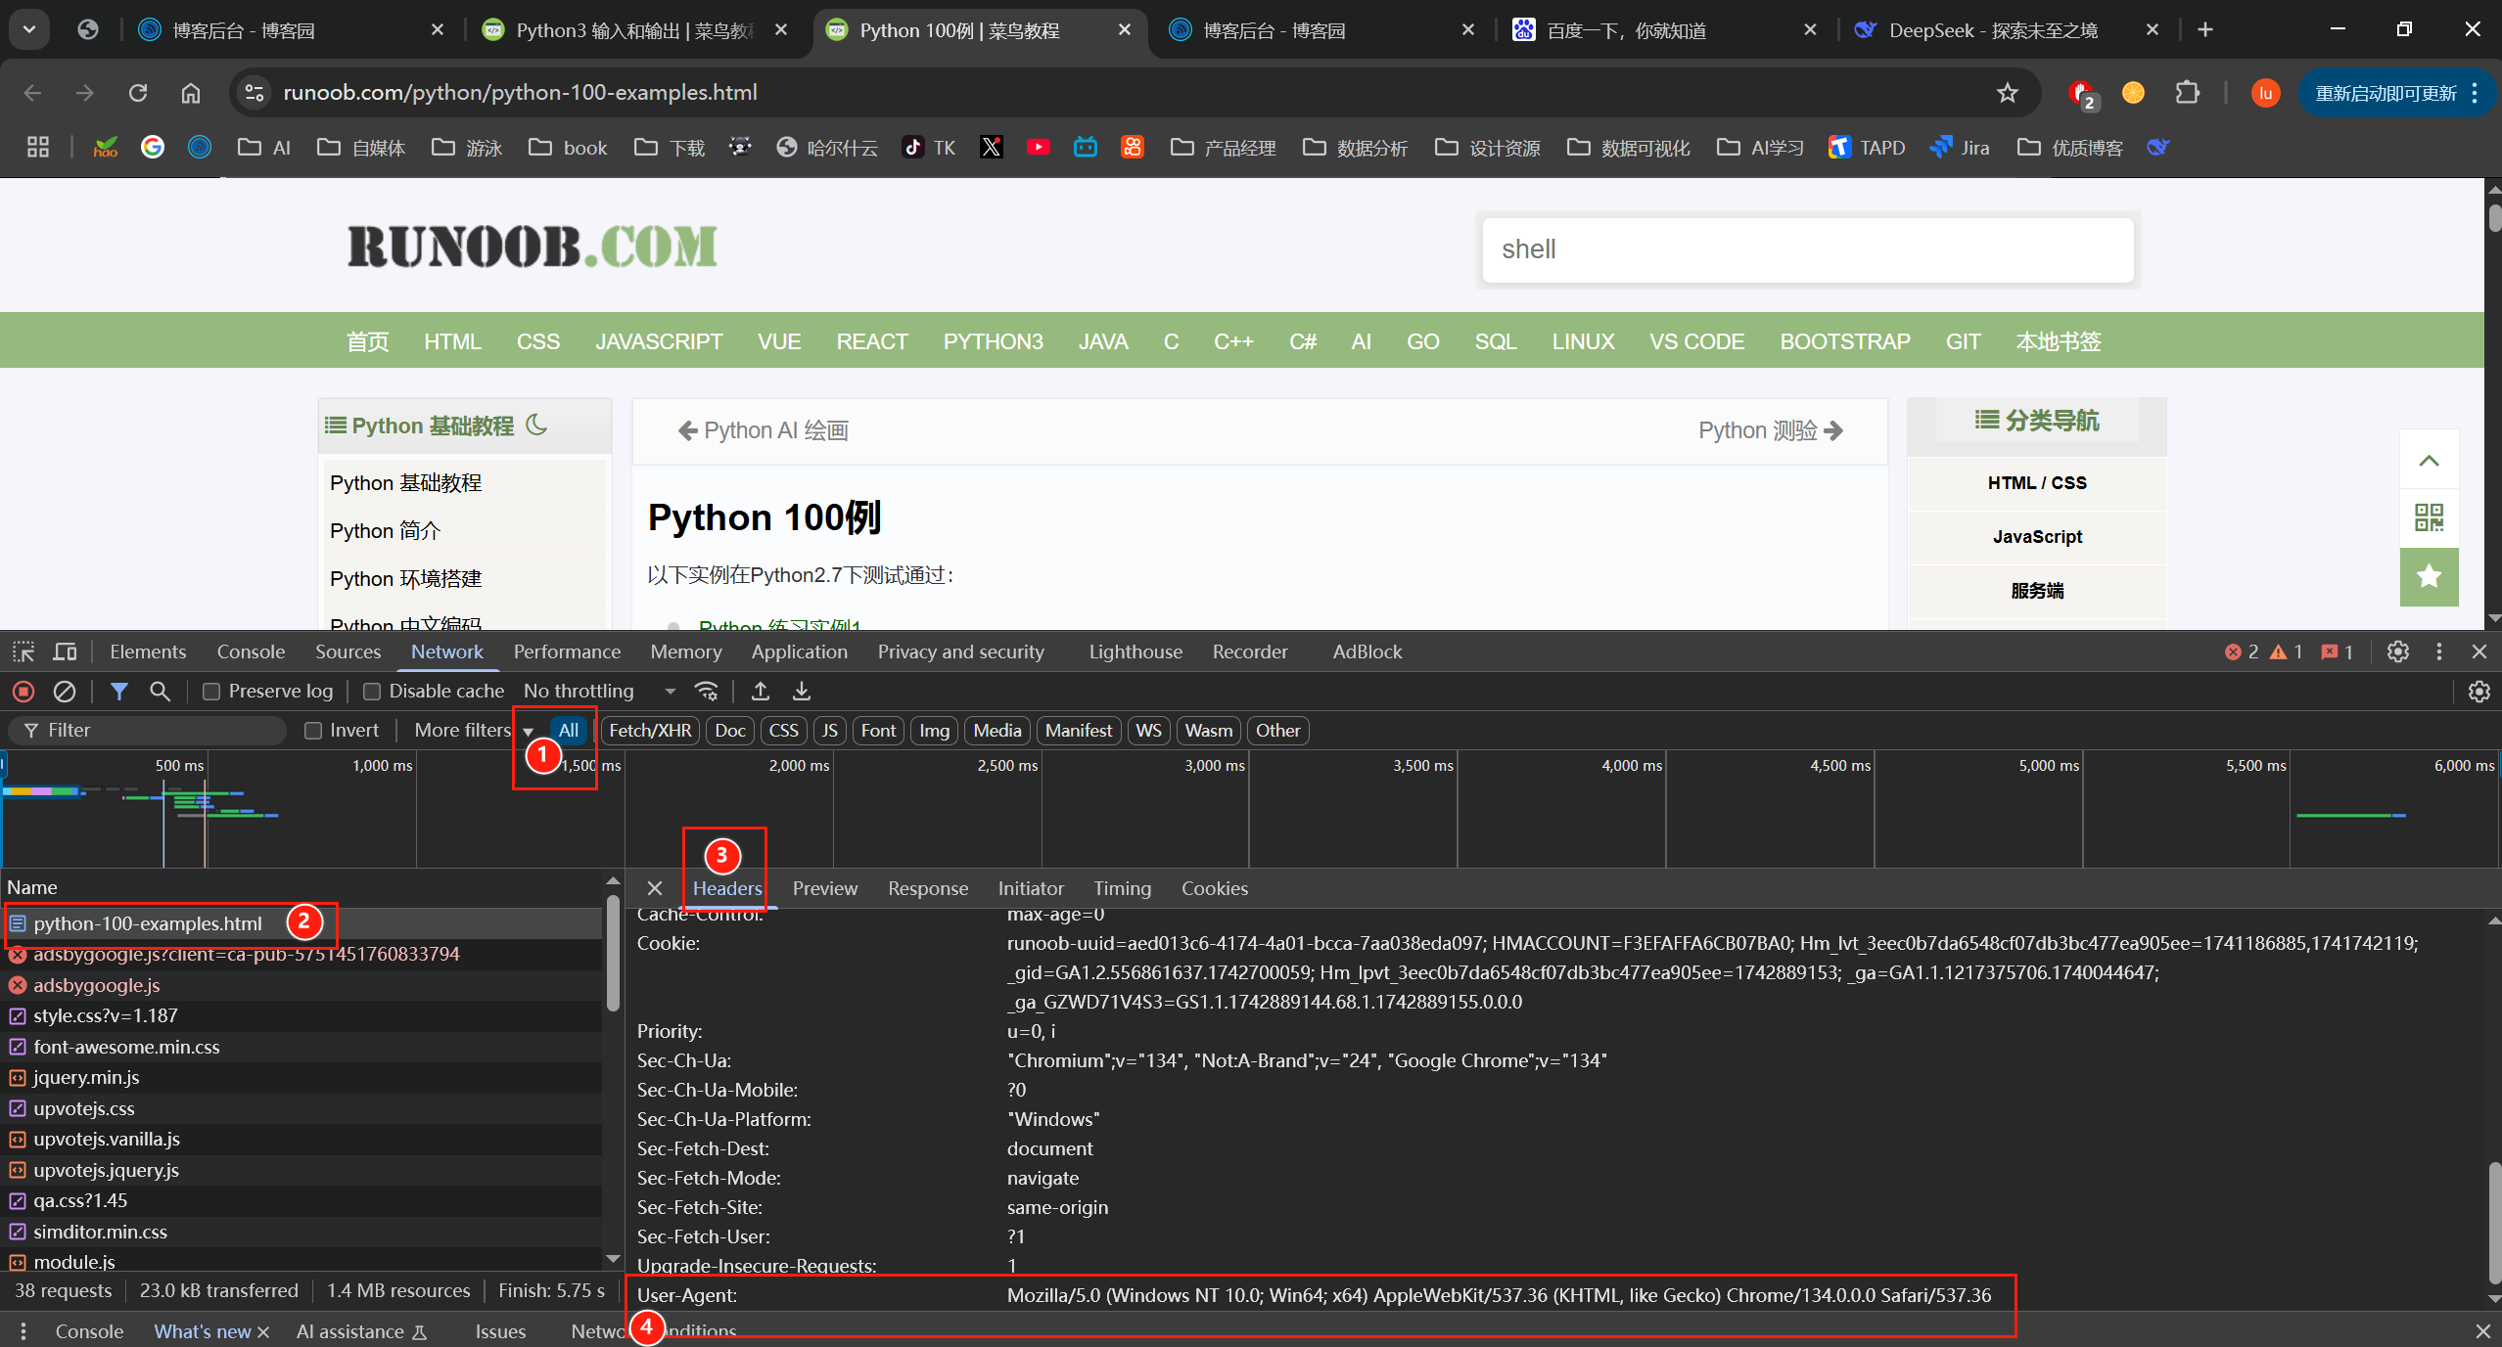Click the Python 测验 next link
This screenshot has width=2502, height=1347.
[1770, 430]
